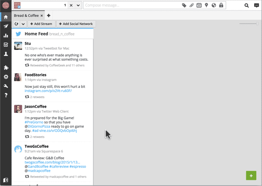Open @GandBcoffee mention link
This screenshot has height=186, width=262.
(x=38, y=166)
